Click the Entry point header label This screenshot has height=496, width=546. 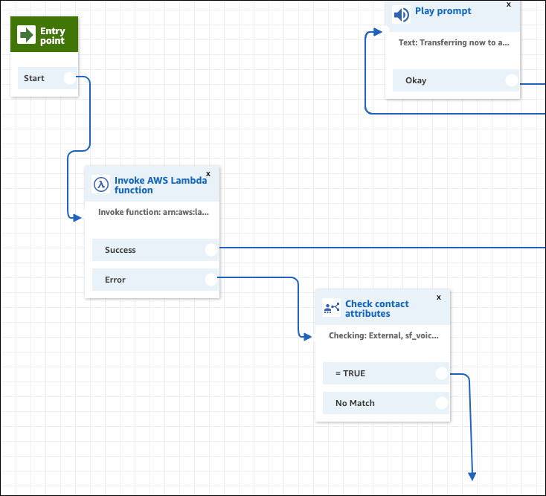click(53, 36)
